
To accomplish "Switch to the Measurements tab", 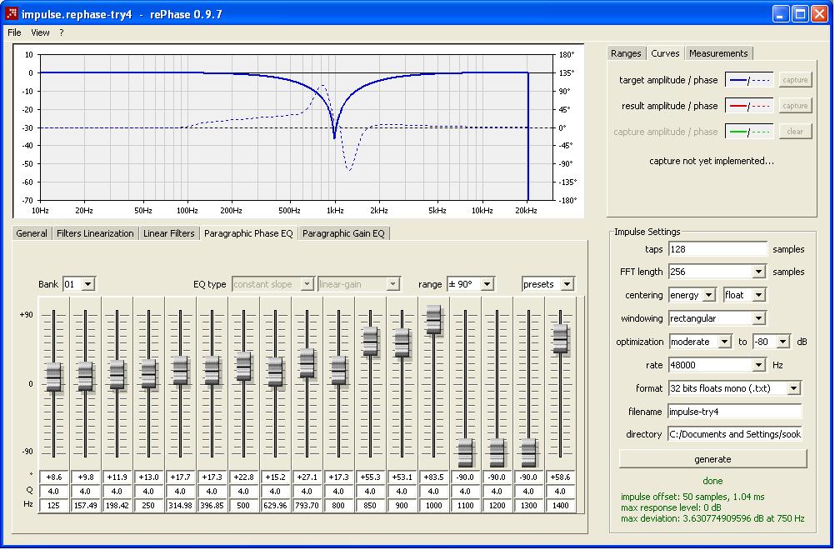I will pos(718,53).
